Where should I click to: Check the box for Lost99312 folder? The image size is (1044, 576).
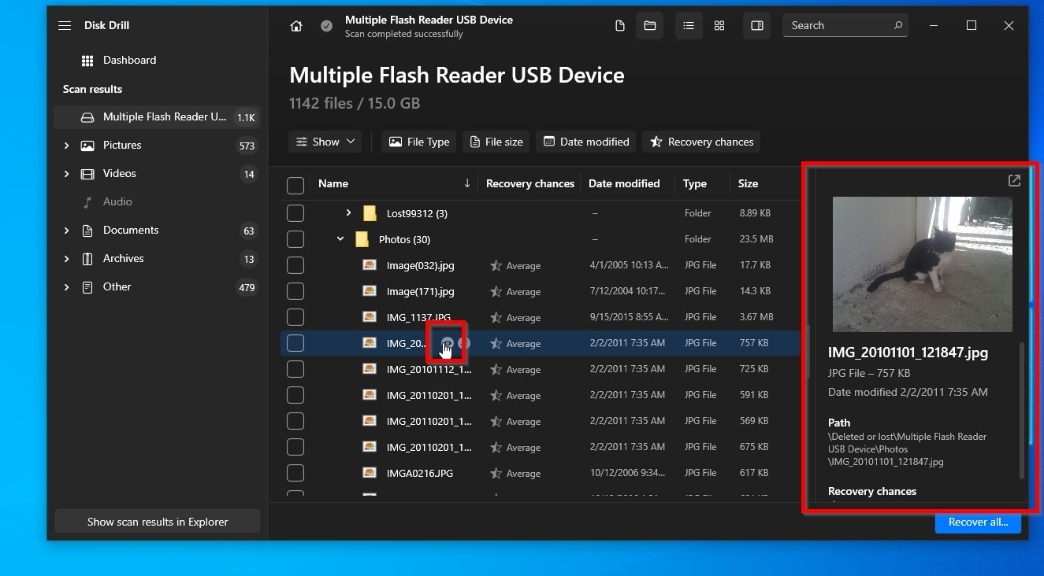tap(295, 213)
